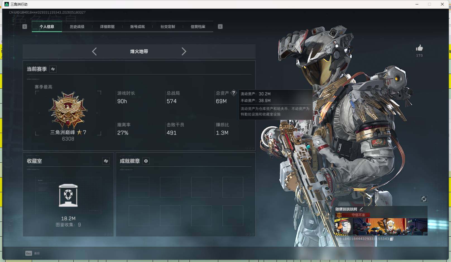Click the 烽火地带 mode title

click(139, 51)
